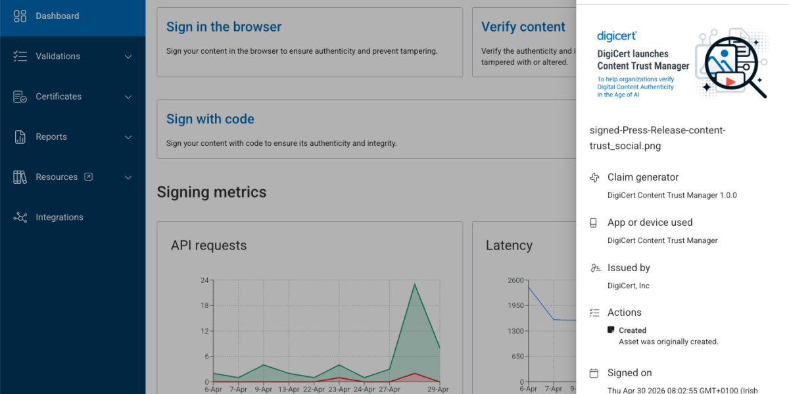The width and height of the screenshot is (789, 394).
Task: Click the Signed on label
Action: pos(630,373)
